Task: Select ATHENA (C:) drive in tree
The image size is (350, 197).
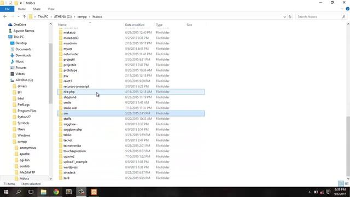Action: coord(24,80)
